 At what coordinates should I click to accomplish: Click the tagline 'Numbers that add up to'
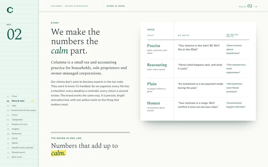click(x=84, y=146)
